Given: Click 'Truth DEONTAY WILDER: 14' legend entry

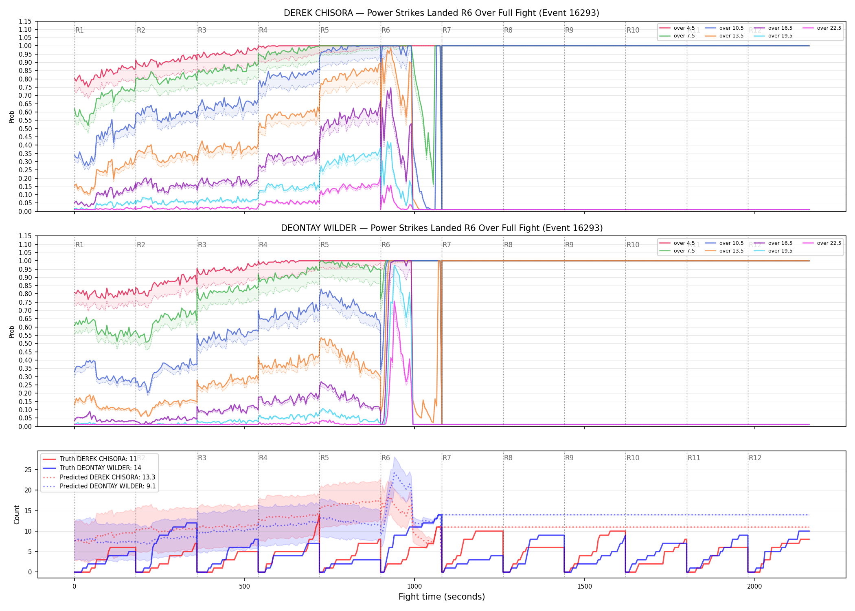Looking at the screenshot, I should 92,468.
